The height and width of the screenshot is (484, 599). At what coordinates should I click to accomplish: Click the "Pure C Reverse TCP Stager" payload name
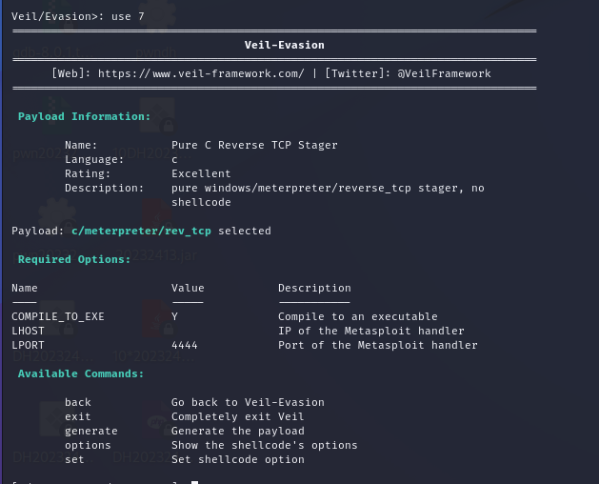click(254, 145)
